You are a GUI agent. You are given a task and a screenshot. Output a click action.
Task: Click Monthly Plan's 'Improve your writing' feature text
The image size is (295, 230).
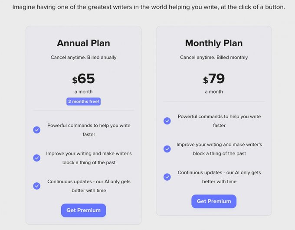[x=219, y=149]
